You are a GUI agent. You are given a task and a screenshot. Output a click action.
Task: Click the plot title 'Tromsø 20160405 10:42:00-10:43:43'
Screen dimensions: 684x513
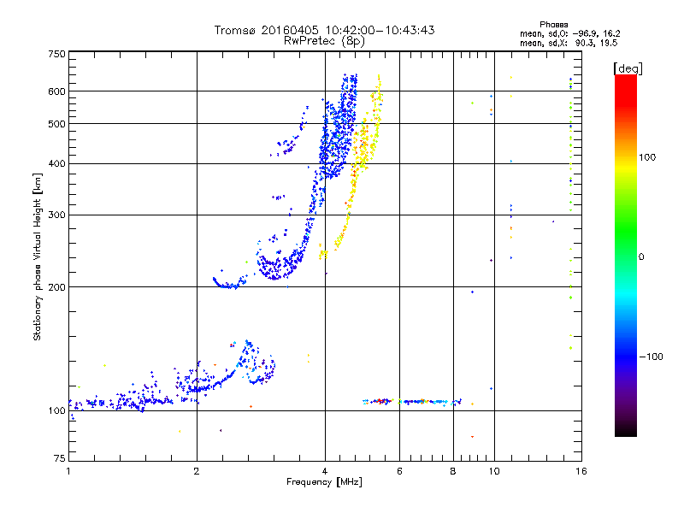(324, 30)
